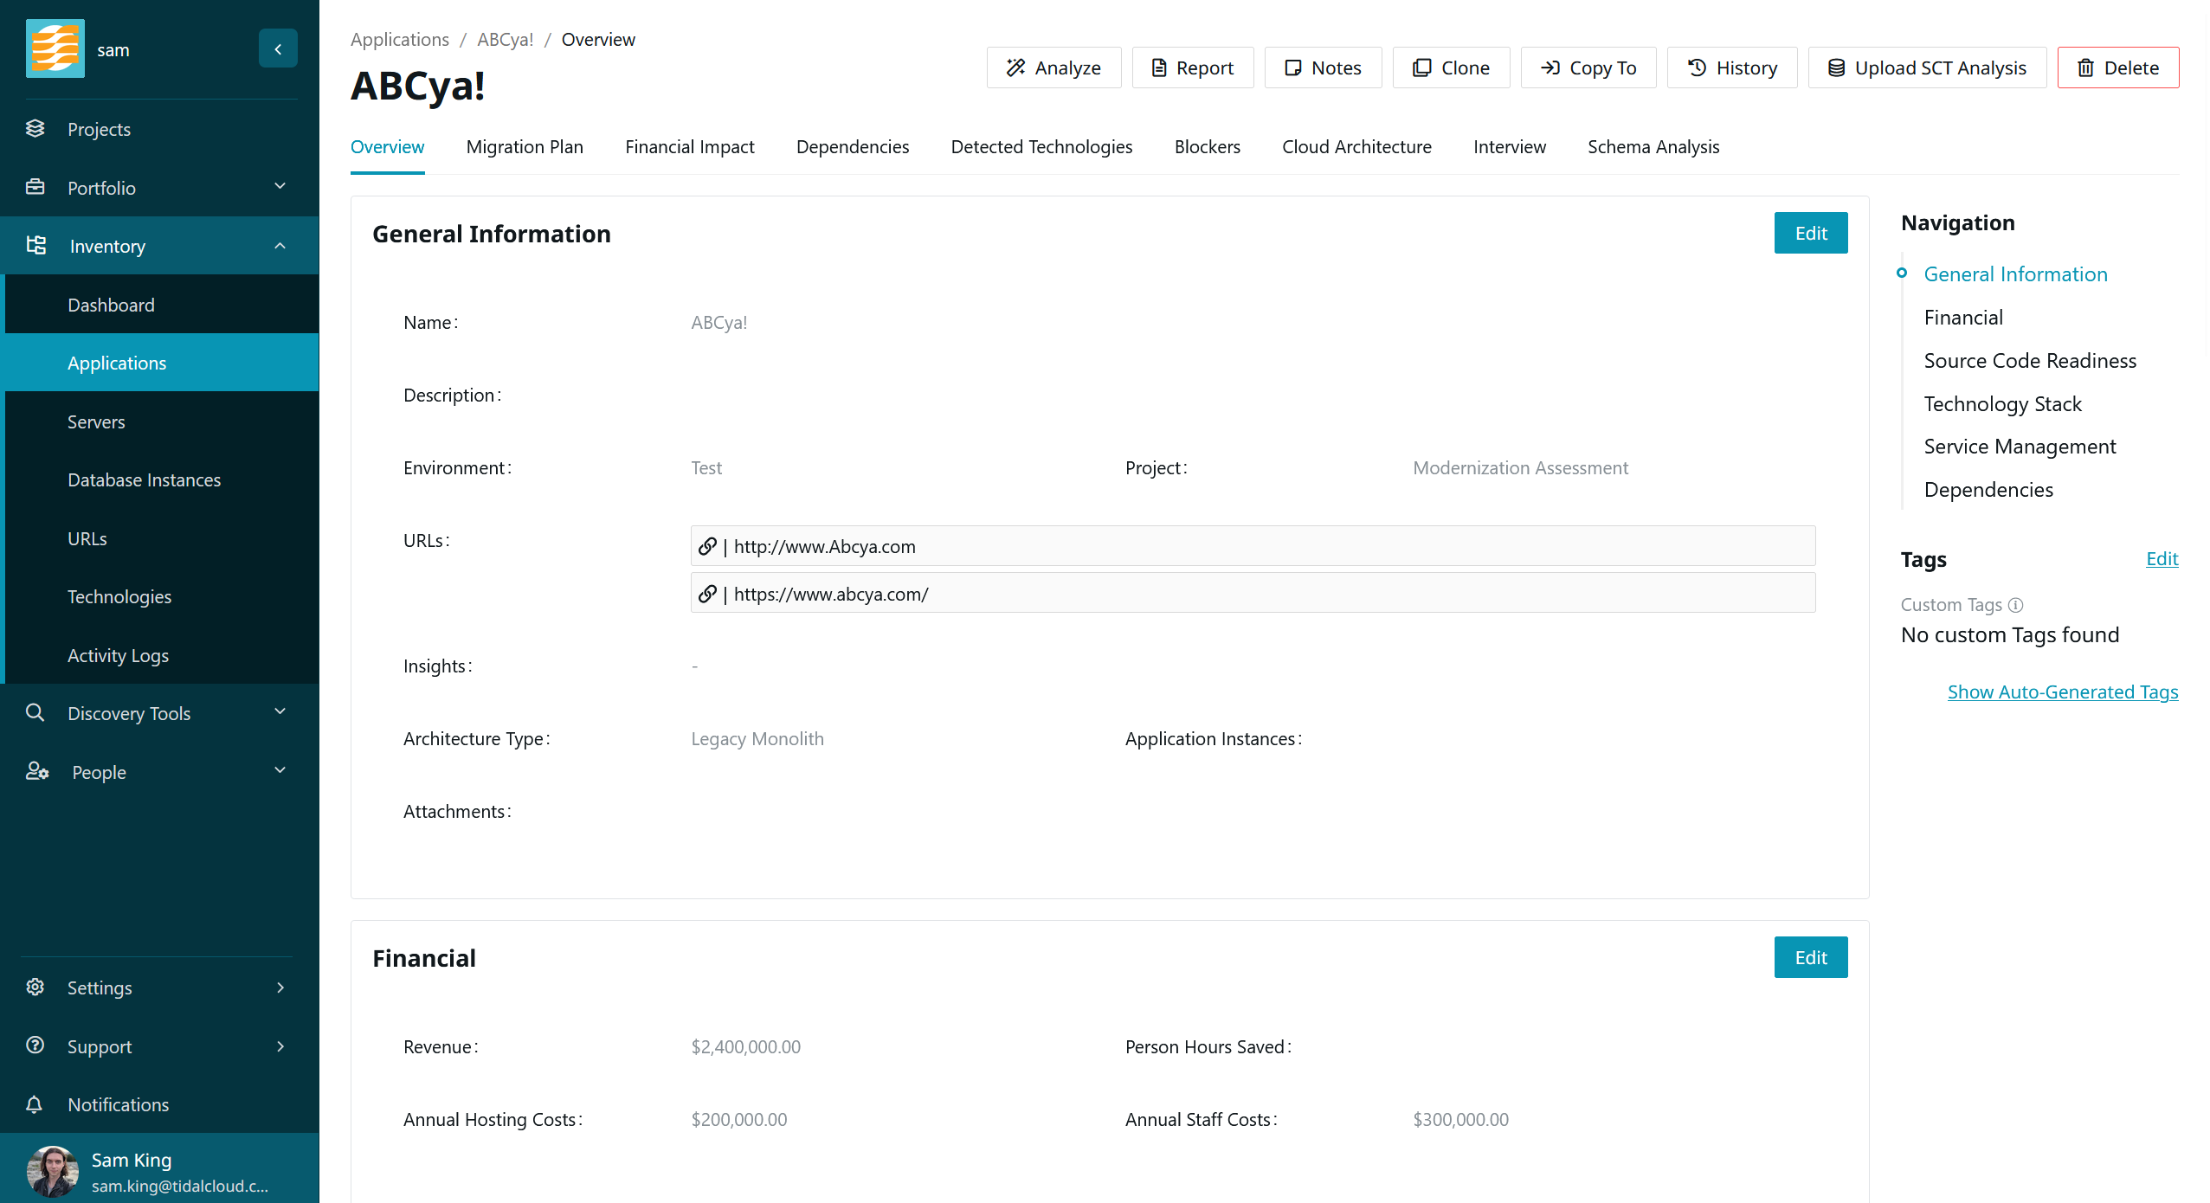2210x1203 pixels.
Task: Click the Upload SCT Analysis button
Action: [1927, 68]
